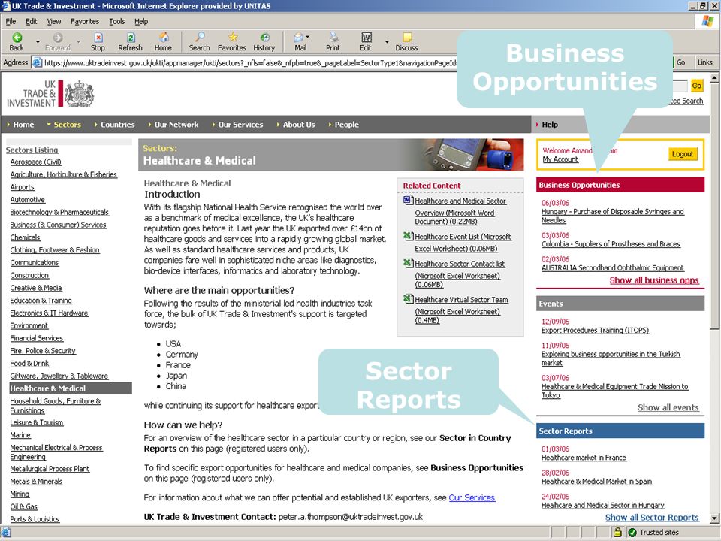Open the Our Services link in the body text

472,497
